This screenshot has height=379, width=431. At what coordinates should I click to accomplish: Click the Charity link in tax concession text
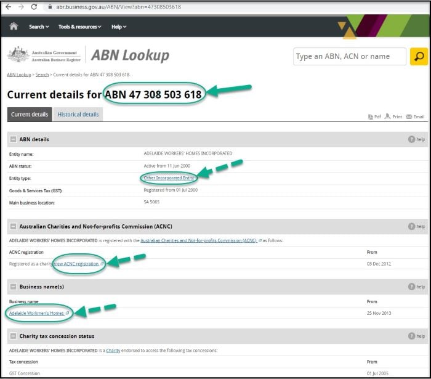tap(113, 351)
